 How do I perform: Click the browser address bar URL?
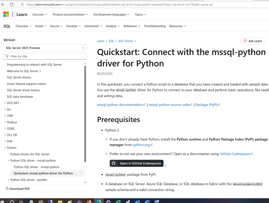119,5
